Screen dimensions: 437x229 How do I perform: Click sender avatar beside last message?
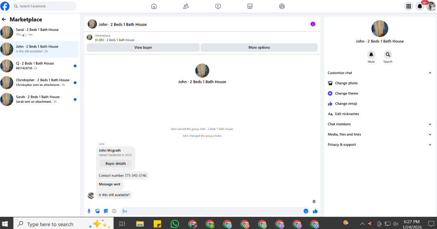[91, 195]
